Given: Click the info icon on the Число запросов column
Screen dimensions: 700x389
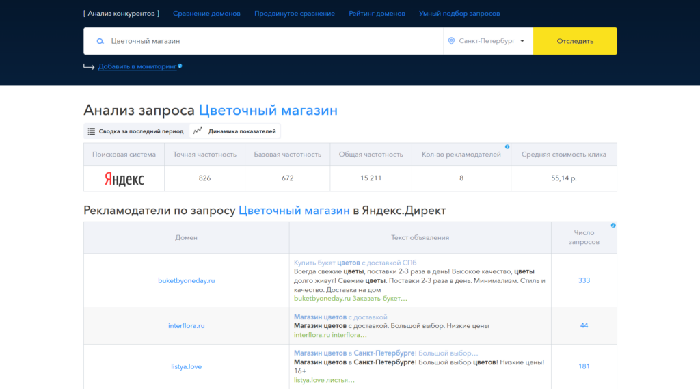Looking at the screenshot, I should point(613,225).
